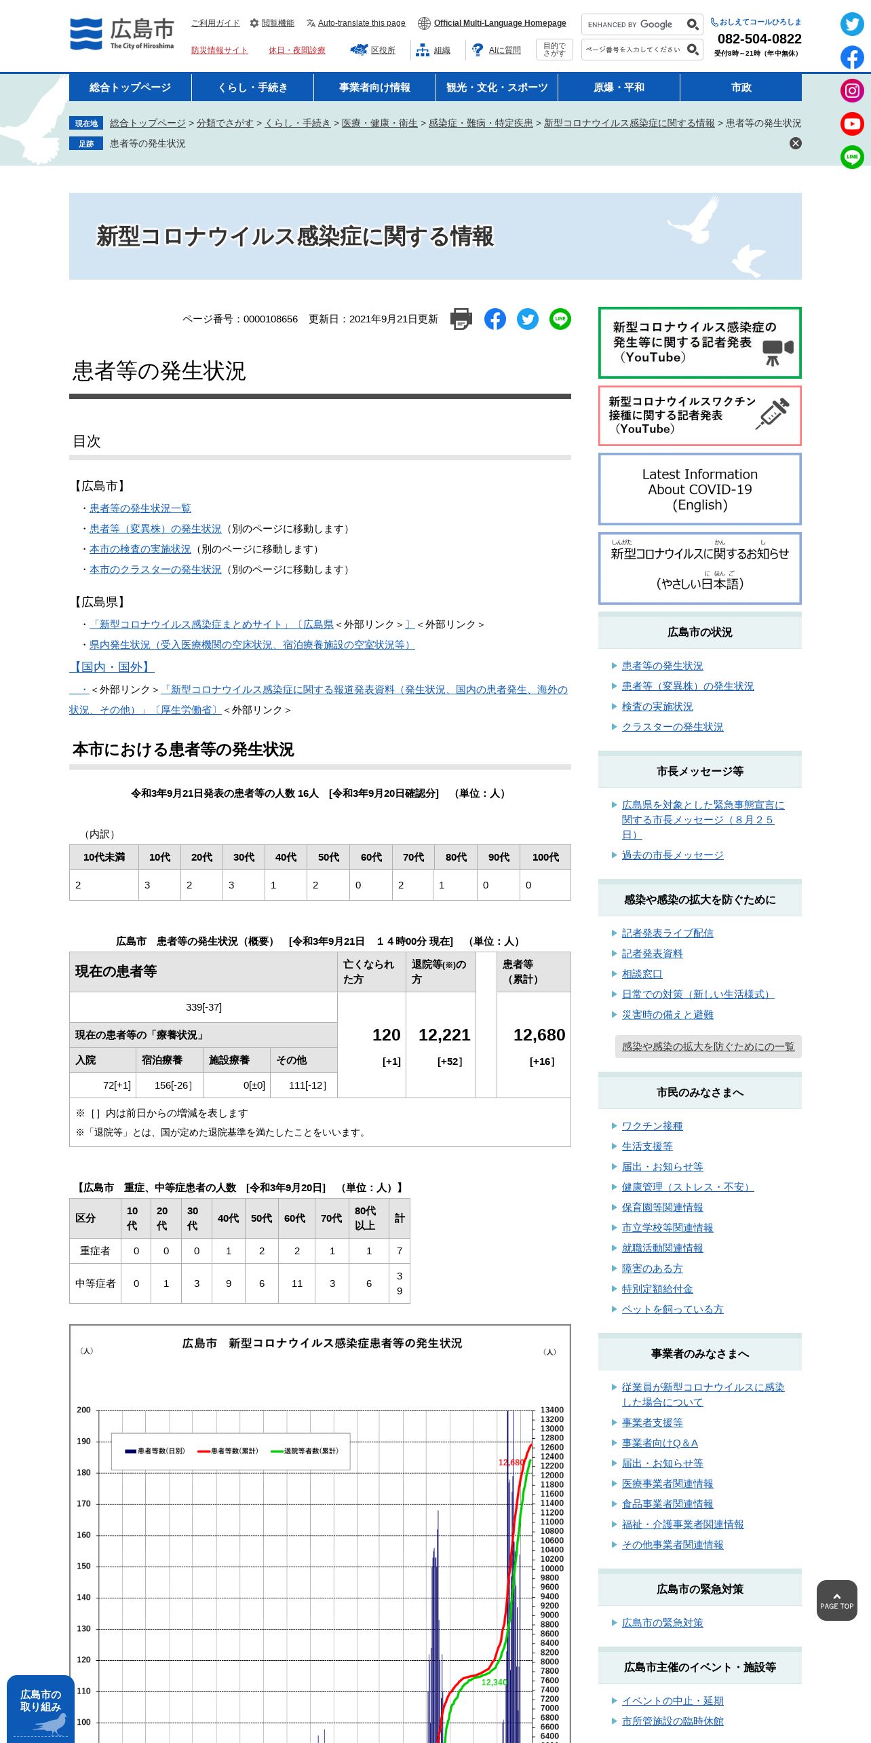Open the press conference YouTube banner

coord(699,343)
